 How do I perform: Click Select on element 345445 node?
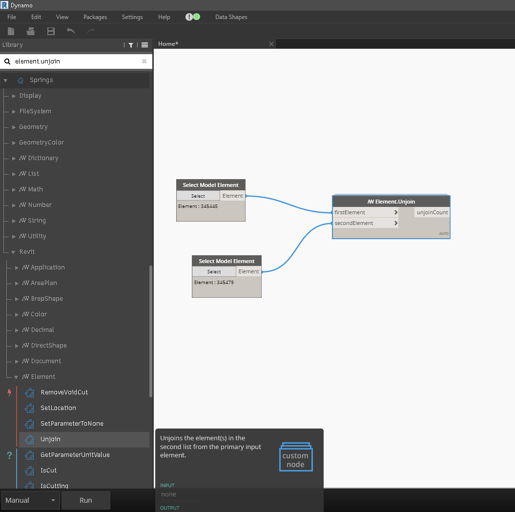(198, 196)
